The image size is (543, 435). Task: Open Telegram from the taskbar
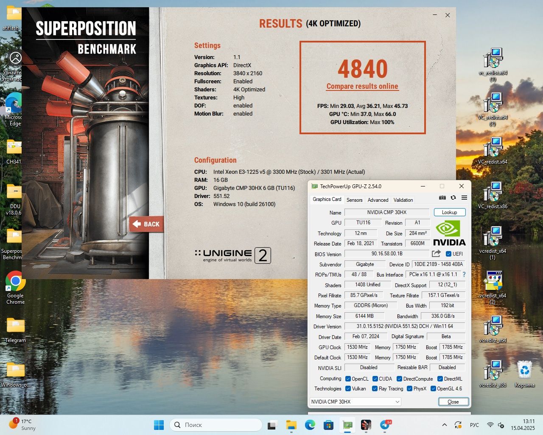(x=385, y=425)
